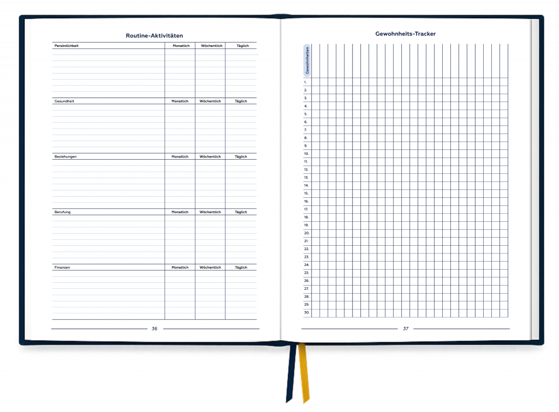559x412 pixels.
Task: Click the "Gesundheit" section label
Action: pos(64,101)
